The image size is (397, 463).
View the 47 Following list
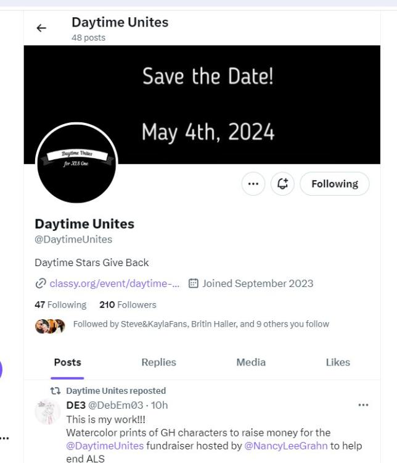[x=60, y=304]
